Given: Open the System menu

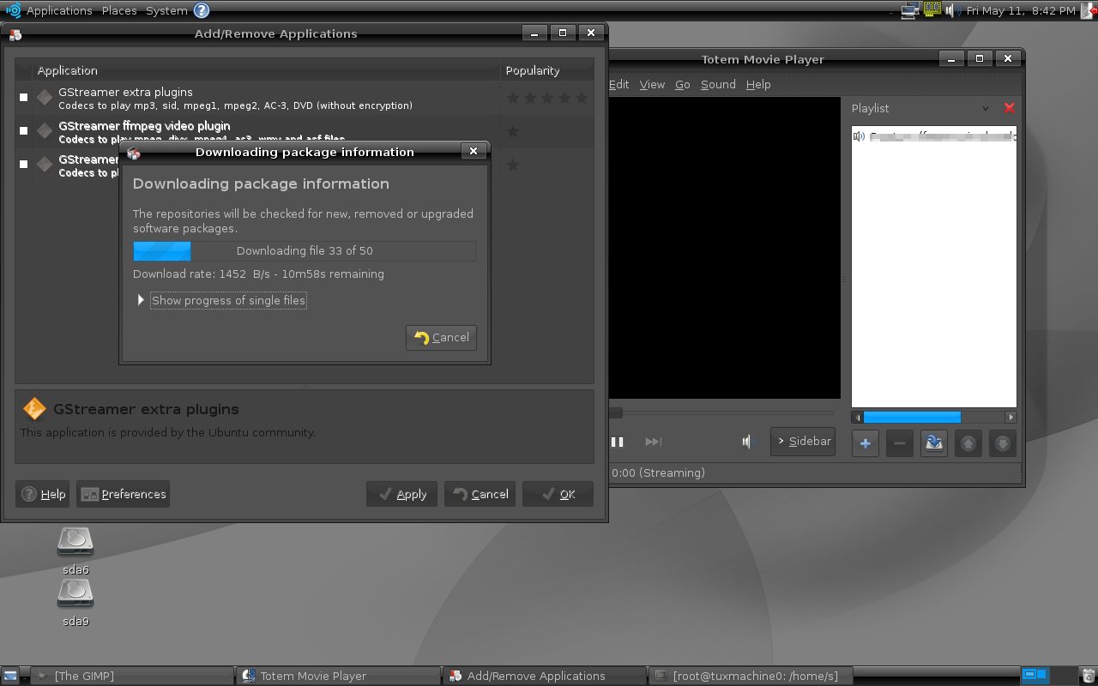Looking at the screenshot, I should point(166,10).
